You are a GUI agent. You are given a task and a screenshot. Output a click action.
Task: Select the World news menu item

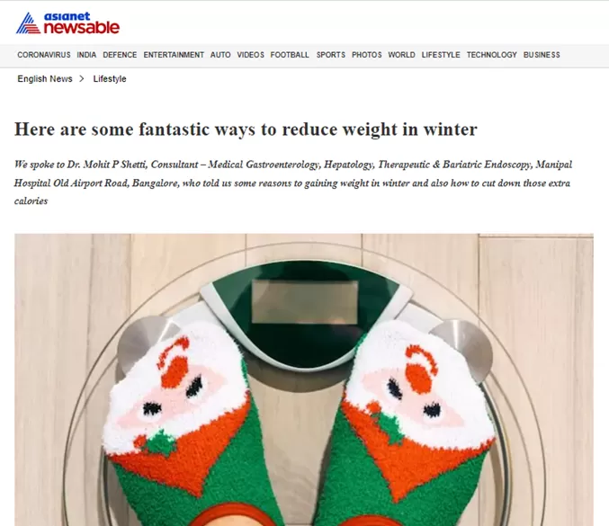coord(401,55)
